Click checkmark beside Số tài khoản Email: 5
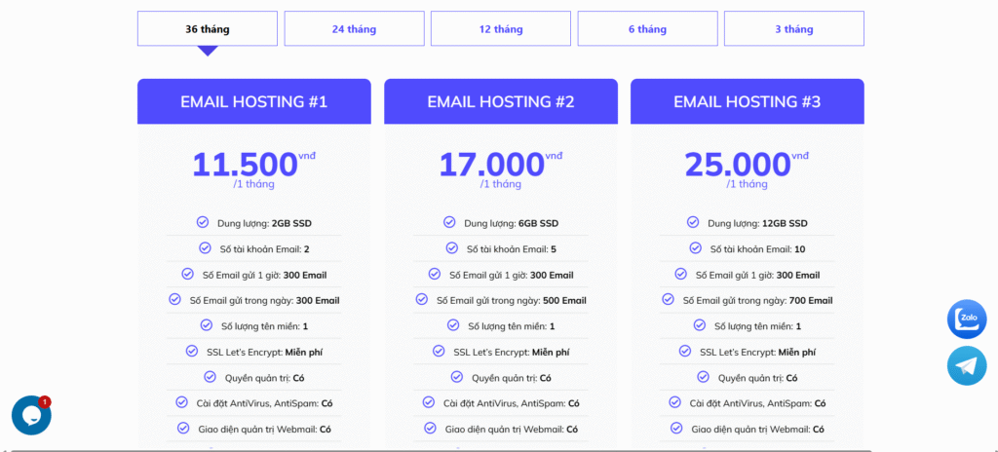The width and height of the screenshot is (998, 452). pyautogui.click(x=452, y=248)
